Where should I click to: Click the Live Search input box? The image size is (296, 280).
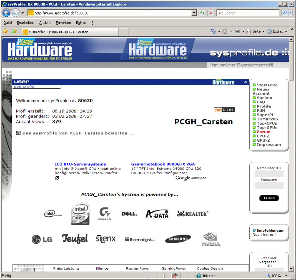point(248,13)
